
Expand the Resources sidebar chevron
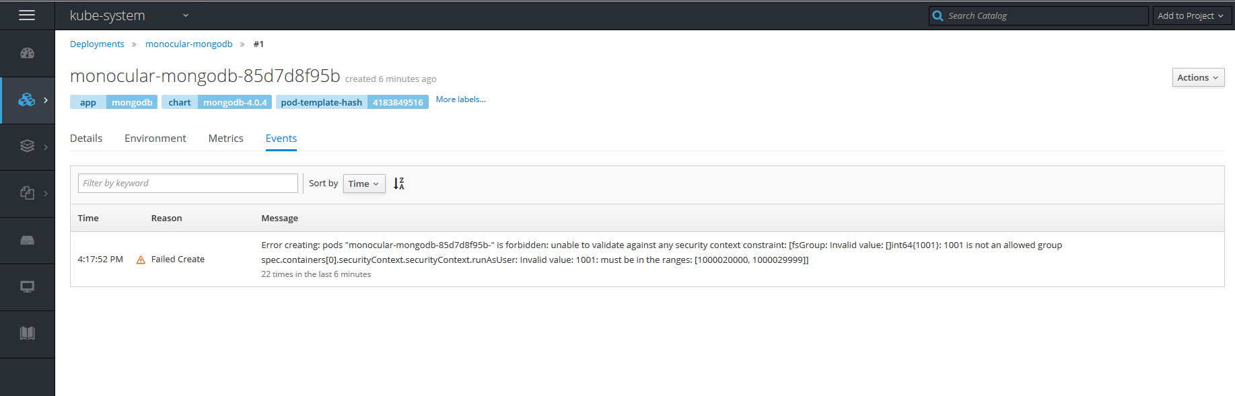[46, 194]
